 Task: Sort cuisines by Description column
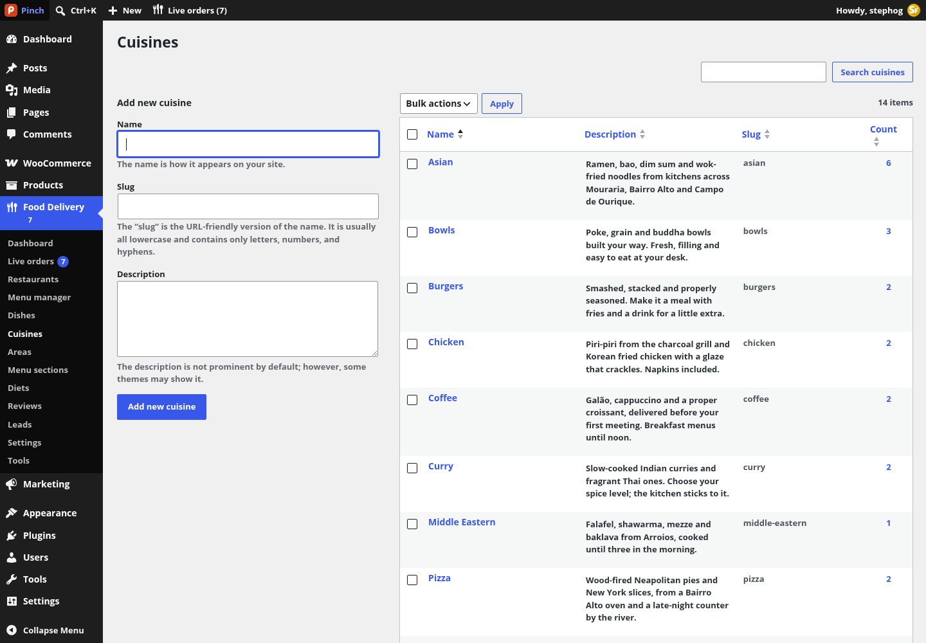coord(615,134)
